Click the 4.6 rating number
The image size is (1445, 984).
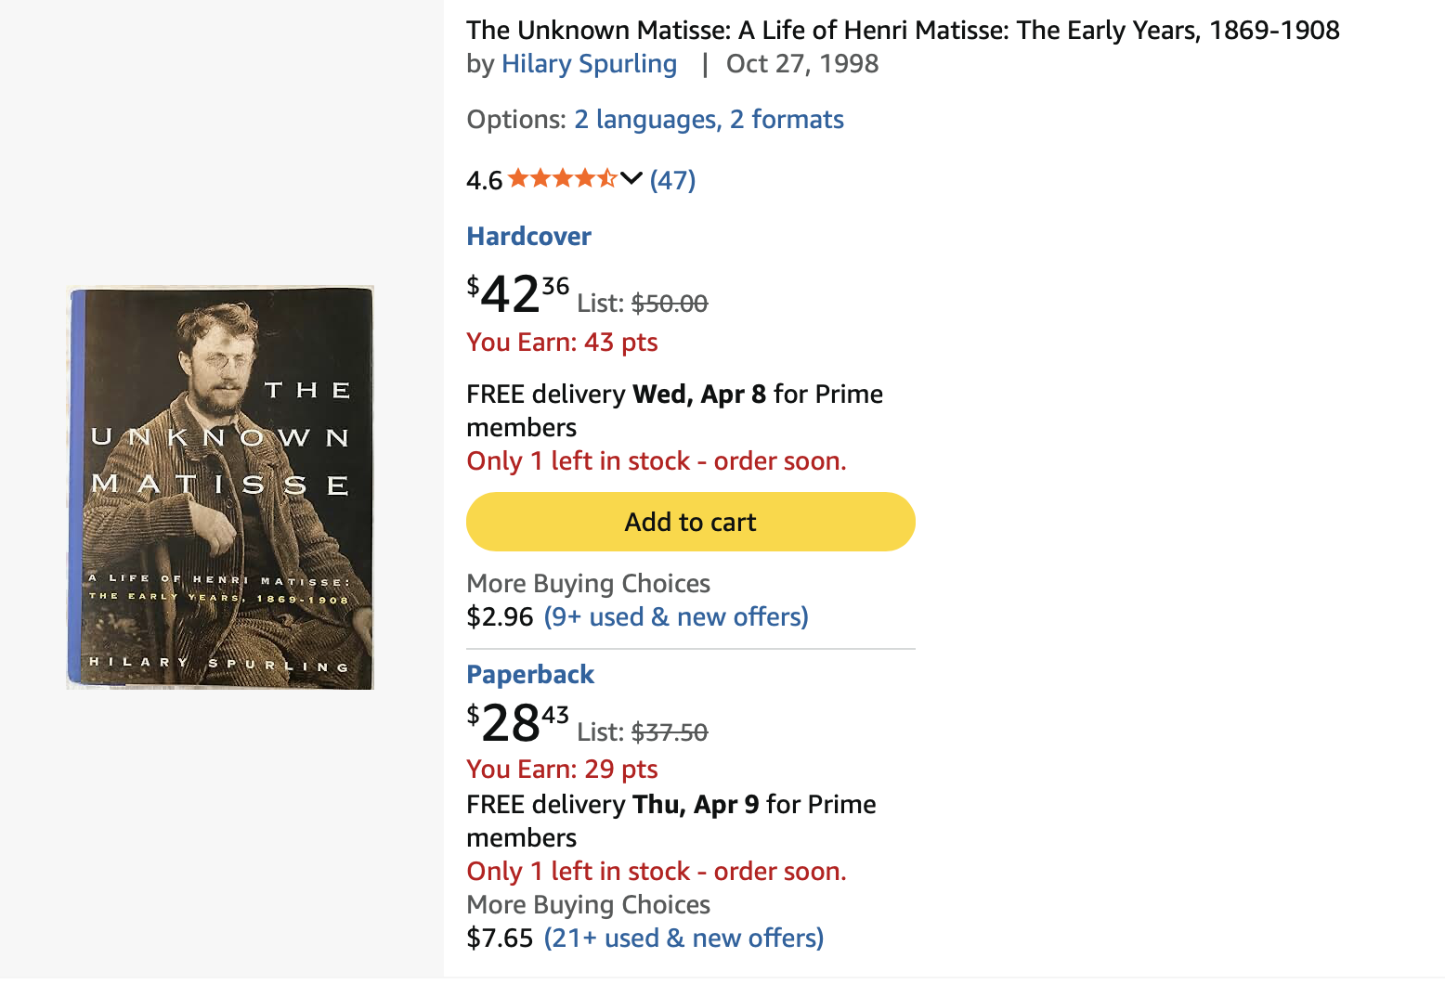click(x=484, y=180)
